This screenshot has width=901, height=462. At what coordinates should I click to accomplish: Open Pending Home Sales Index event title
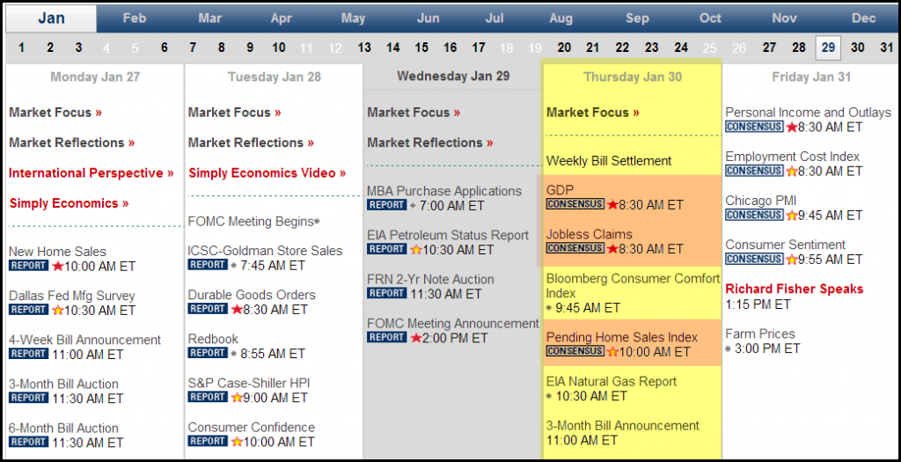pos(622,337)
